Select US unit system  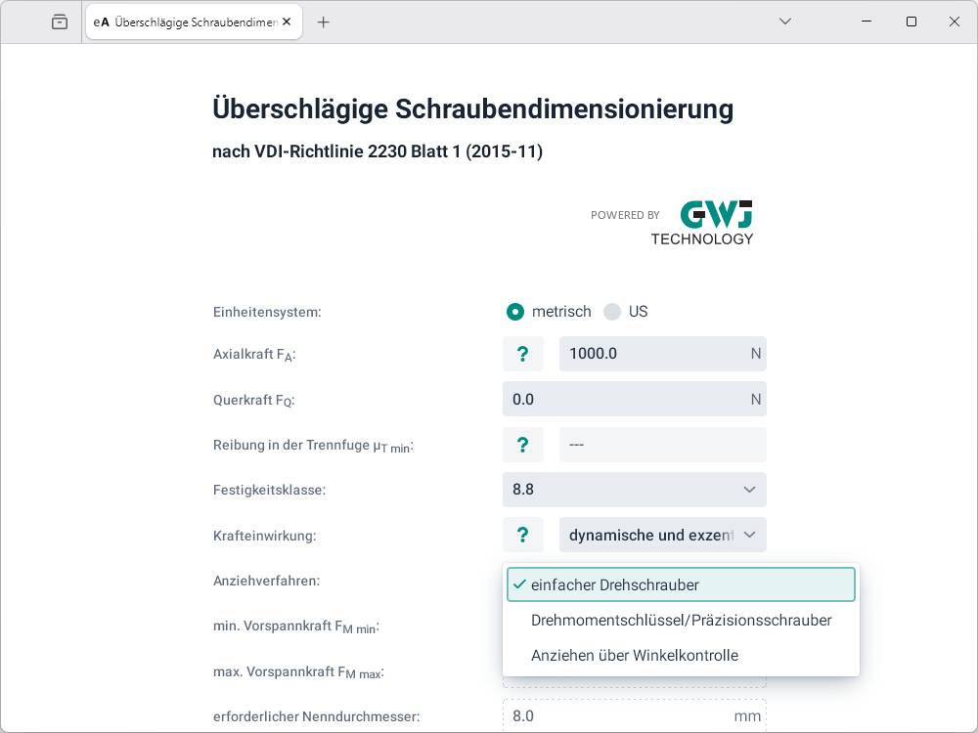tap(612, 312)
